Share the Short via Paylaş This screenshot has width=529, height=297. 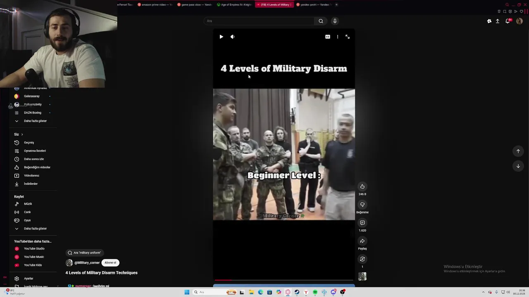point(362,241)
